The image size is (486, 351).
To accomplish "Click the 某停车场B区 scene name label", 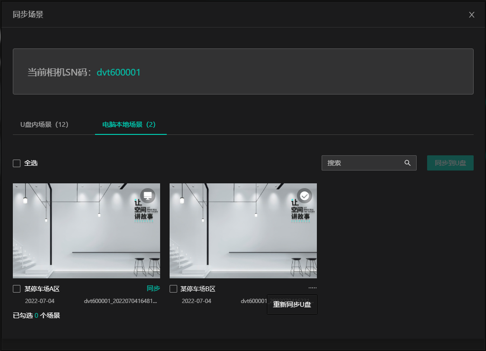I will tap(198, 289).
